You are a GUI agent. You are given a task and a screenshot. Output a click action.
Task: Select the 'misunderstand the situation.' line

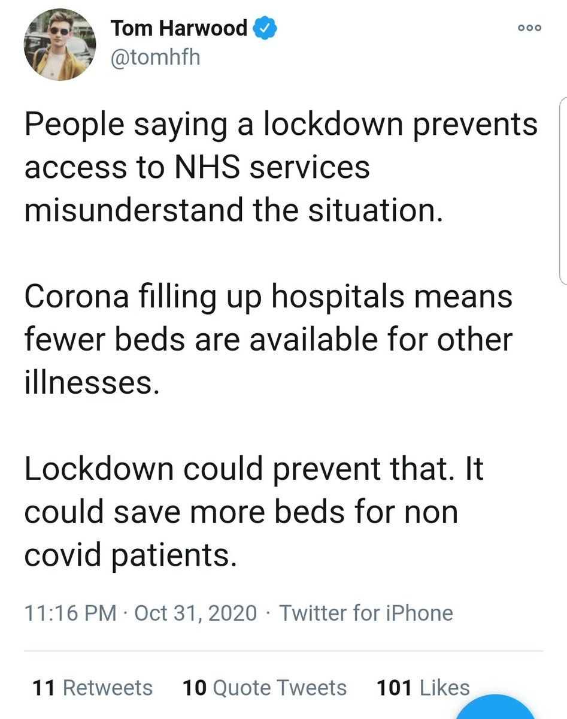234,211
